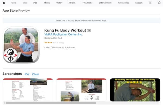This screenshot has height=105, width=163.
Task: Click the Apple logo icon
Action: point(4,3)
